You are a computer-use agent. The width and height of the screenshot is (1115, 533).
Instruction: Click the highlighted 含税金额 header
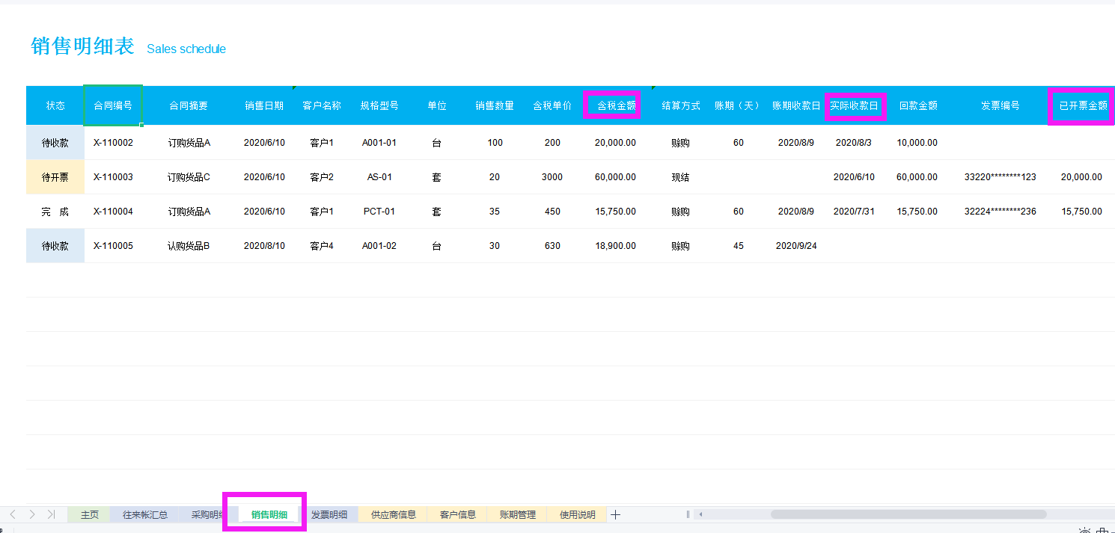pos(612,105)
